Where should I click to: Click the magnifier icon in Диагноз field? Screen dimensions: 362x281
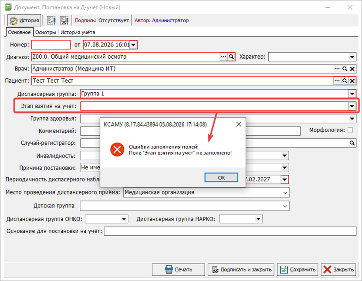(x=231, y=57)
